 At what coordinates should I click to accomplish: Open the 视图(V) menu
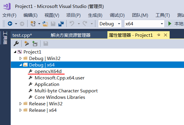[52, 15]
